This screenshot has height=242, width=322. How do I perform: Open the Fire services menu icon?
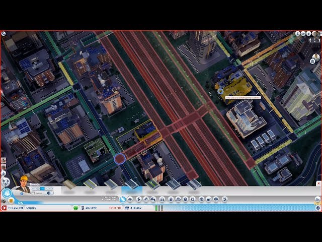[x=178, y=199]
